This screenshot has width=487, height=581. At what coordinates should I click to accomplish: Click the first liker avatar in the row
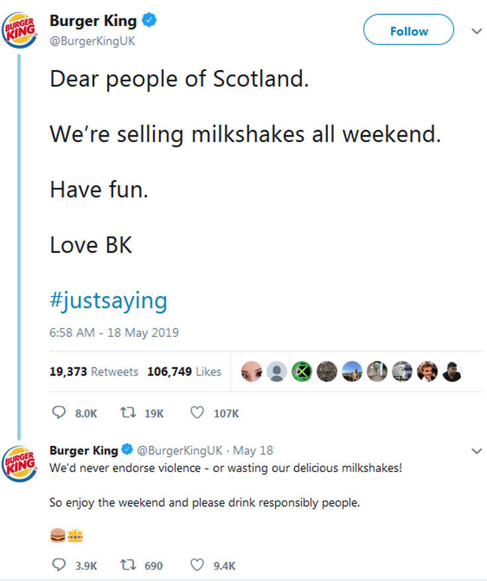tap(252, 371)
